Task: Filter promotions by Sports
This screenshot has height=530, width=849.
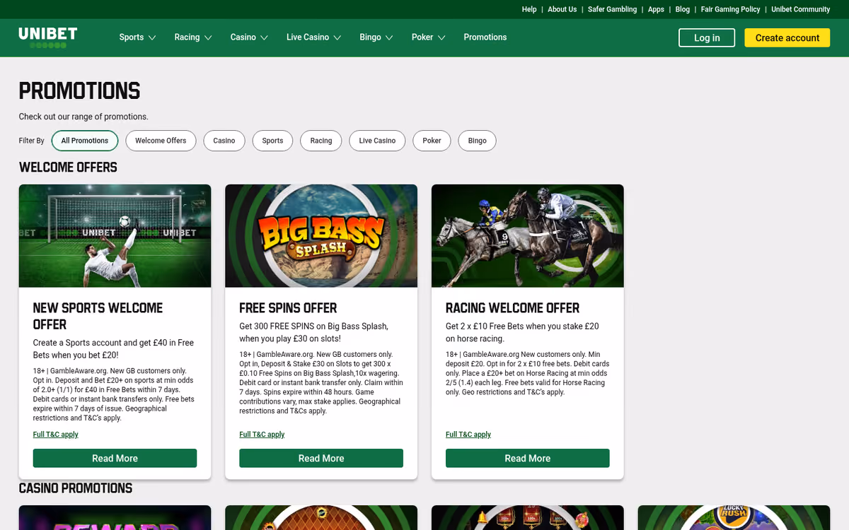Action: 272,141
